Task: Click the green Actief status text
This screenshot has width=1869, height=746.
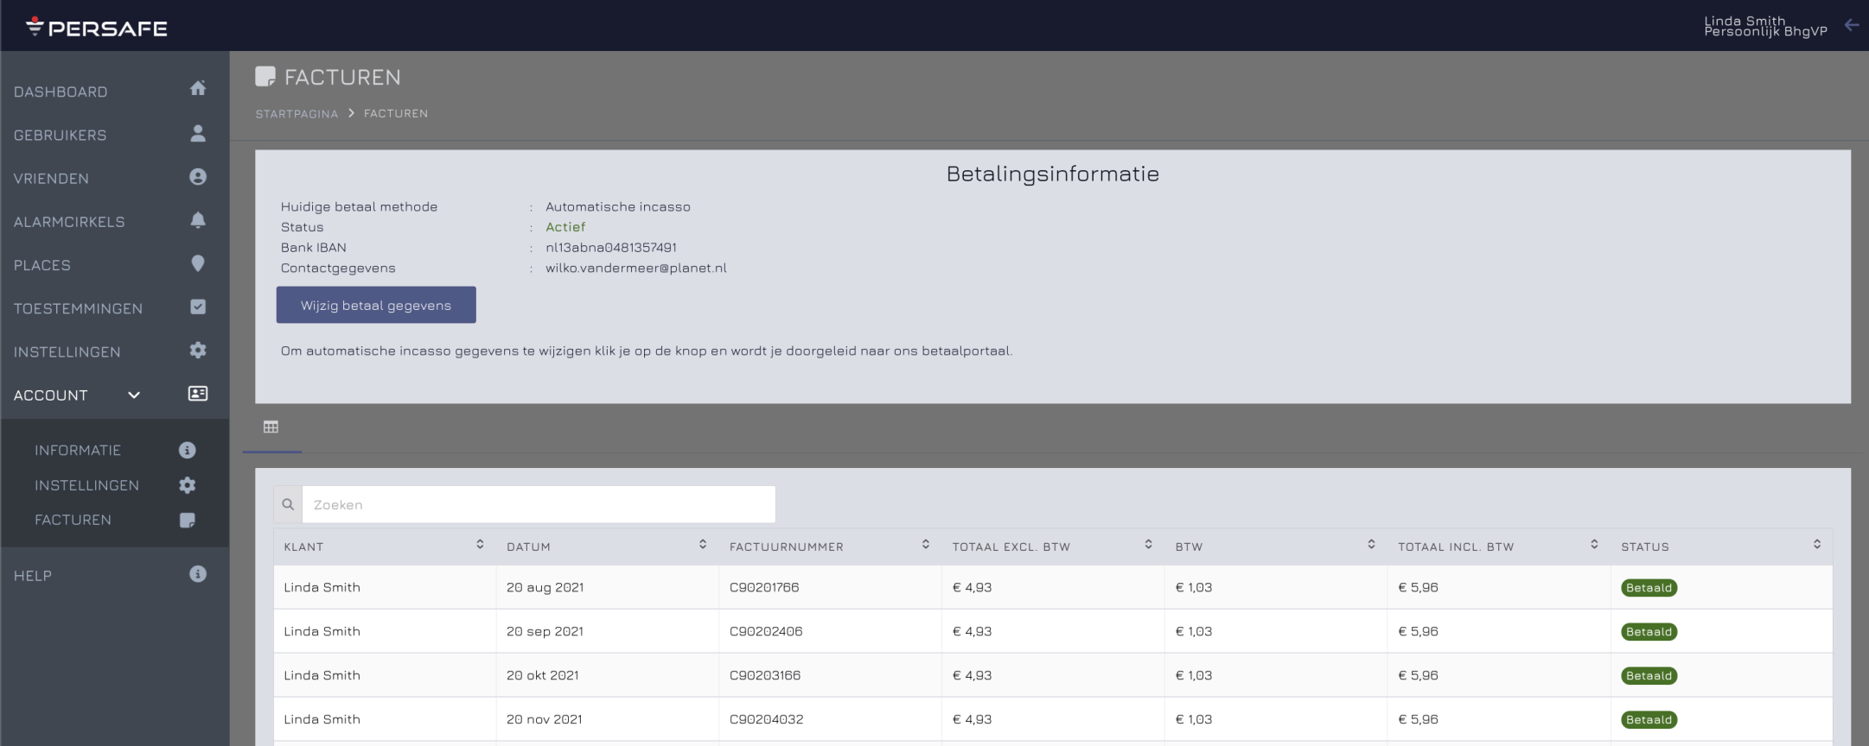Action: click(565, 227)
